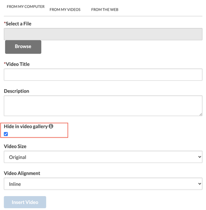206x210 pixels.
Task: Click the Description label
Action: click(17, 91)
